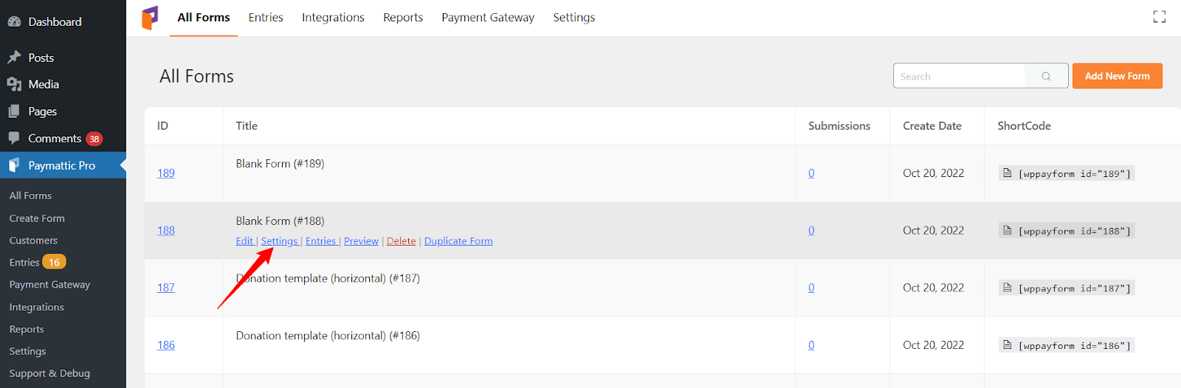Click Delete link for Blank Form #188
This screenshot has height=388, width=1181.
402,241
